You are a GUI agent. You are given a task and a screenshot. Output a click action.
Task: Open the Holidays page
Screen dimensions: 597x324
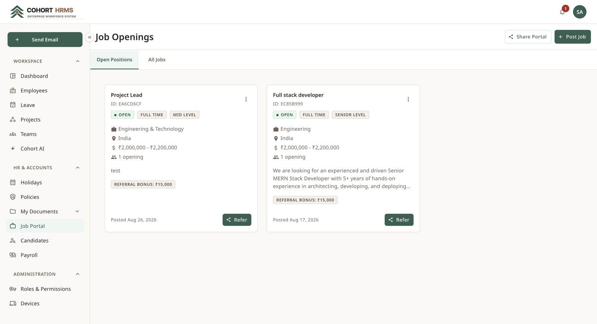click(x=45, y=182)
